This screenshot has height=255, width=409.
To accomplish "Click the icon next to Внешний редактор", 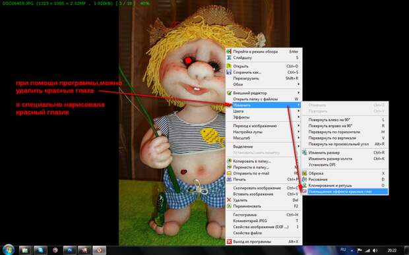I will 229,93.
